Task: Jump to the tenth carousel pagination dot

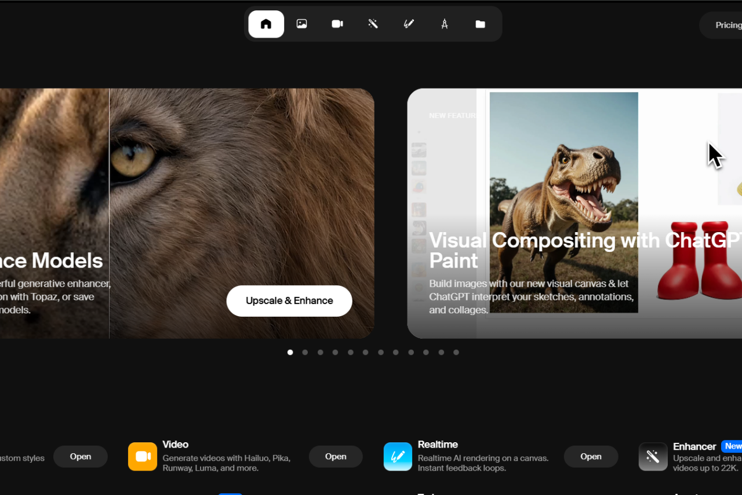Action: click(426, 352)
